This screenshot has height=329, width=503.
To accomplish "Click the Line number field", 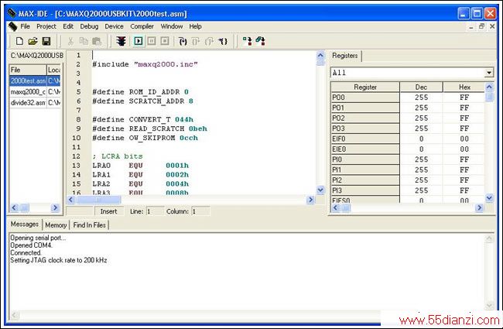I will (155, 211).
